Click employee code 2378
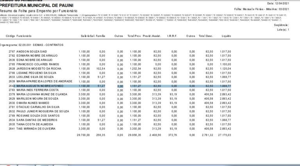The width and height of the screenshot is (300, 166). coord(12,94)
